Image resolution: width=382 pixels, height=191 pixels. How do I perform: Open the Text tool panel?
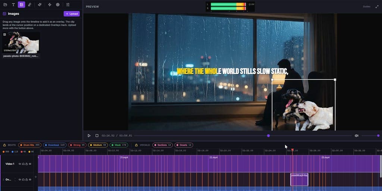click(13, 4)
